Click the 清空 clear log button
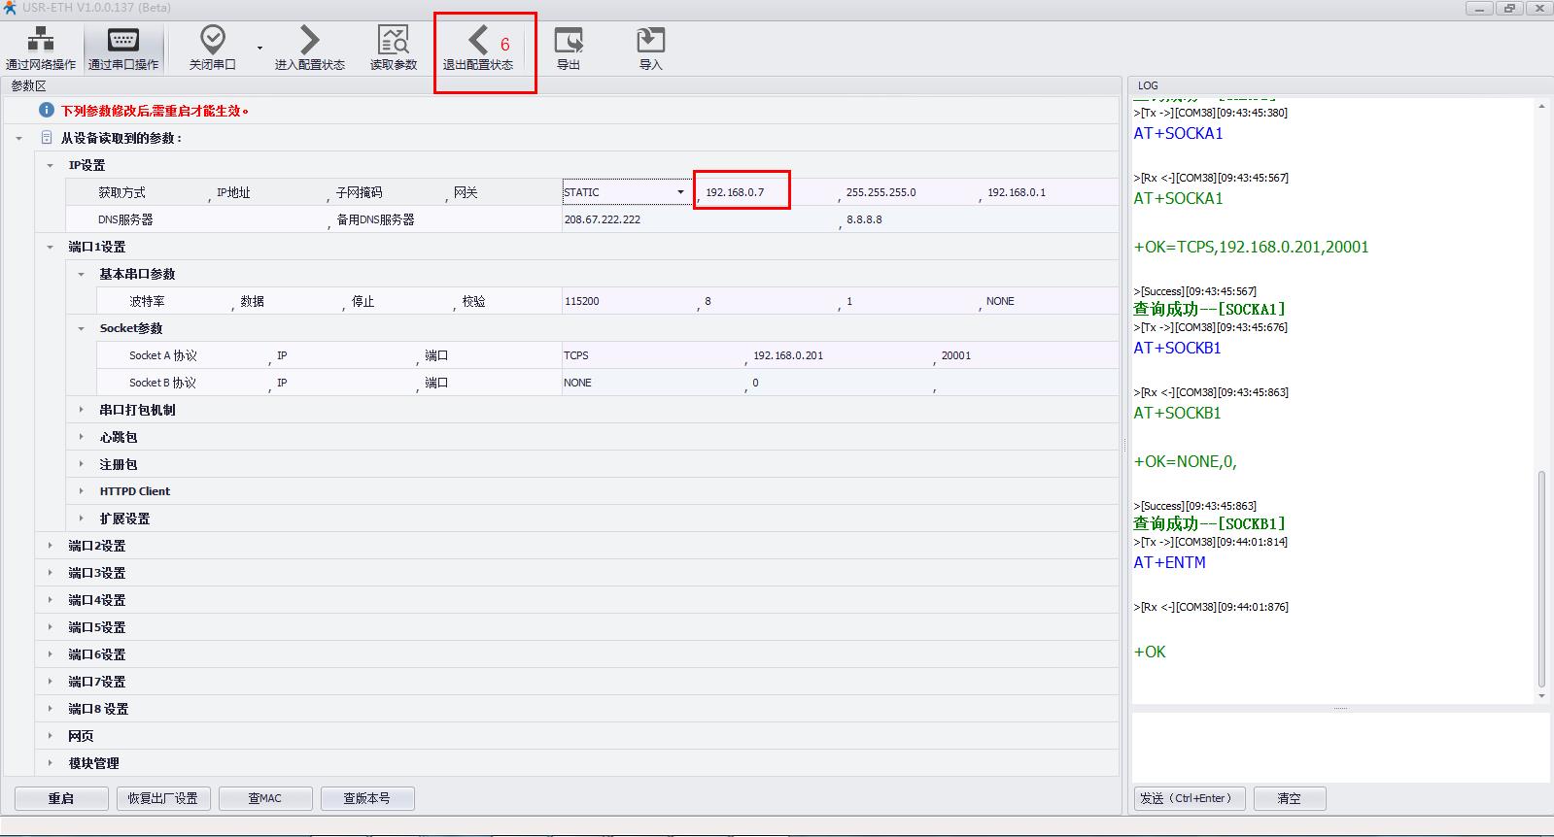The width and height of the screenshot is (1554, 837). 1289,798
